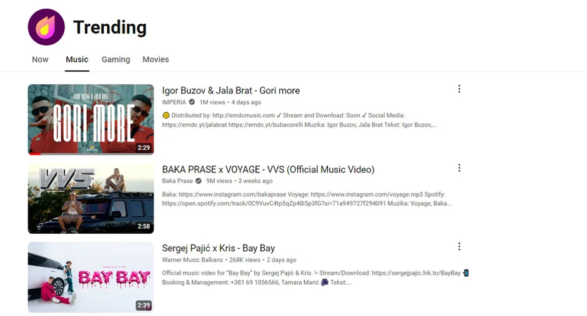Viewport: 587px width, 316px height.
Task: Open Igor Buzov & Jala Brat title
Action: [230, 90]
